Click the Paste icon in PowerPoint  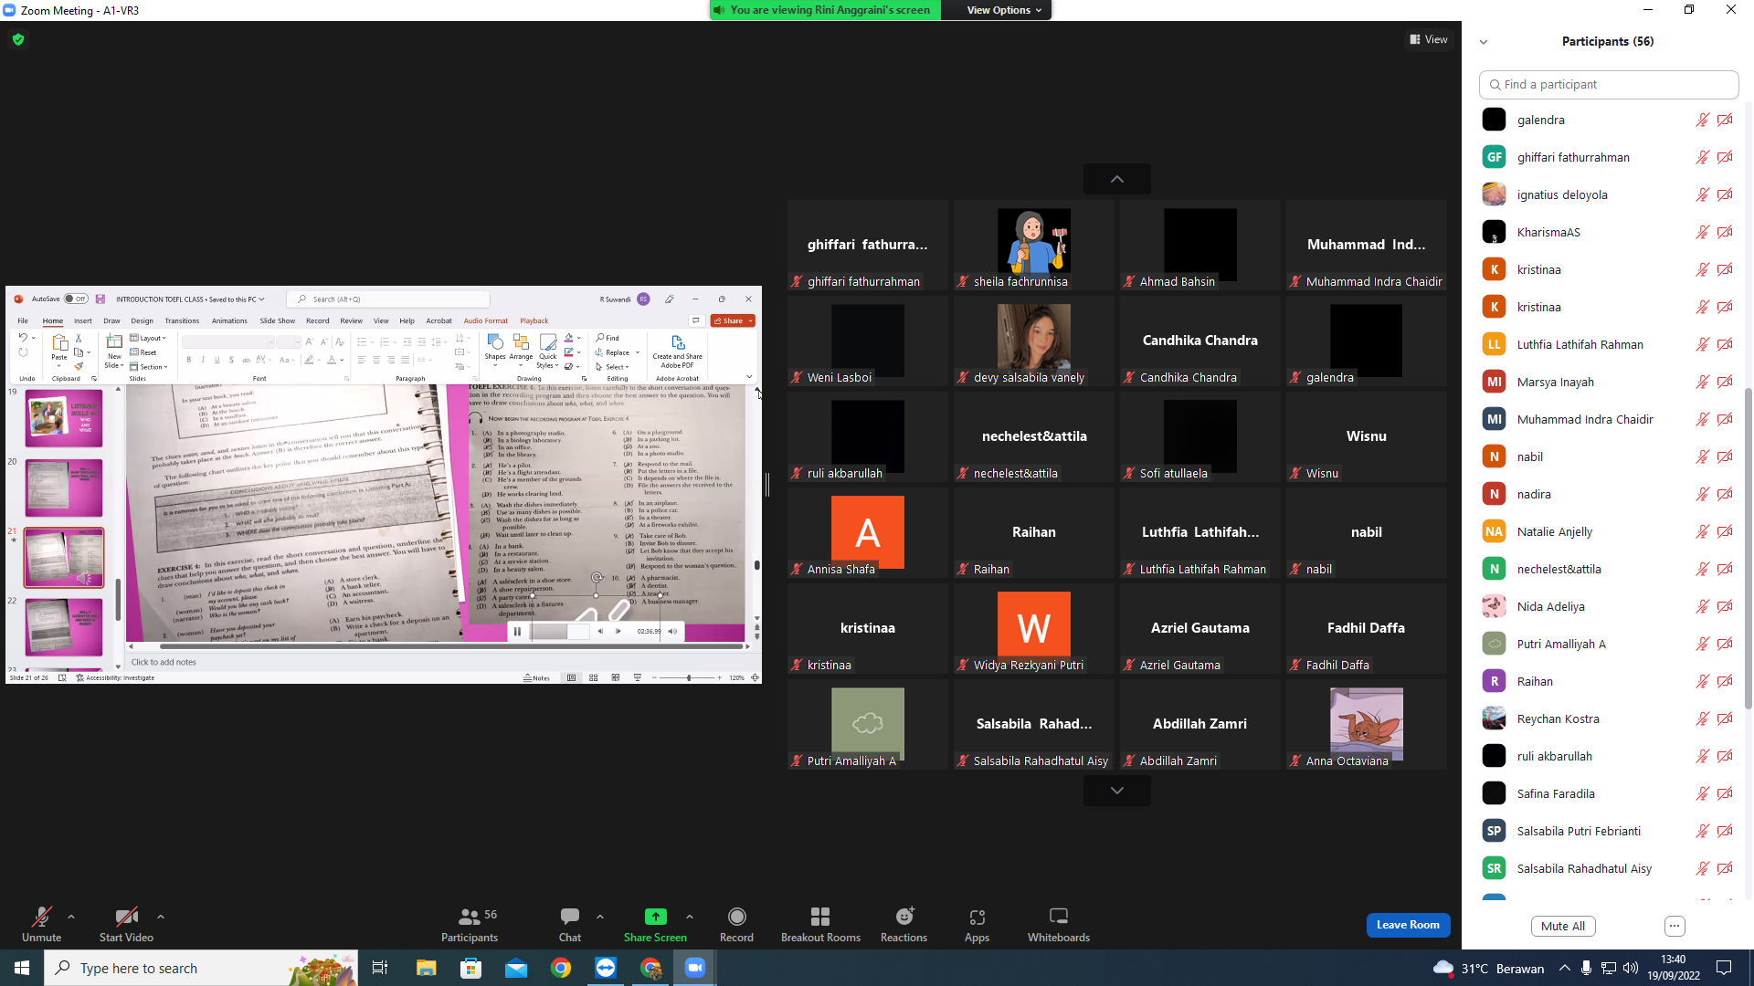click(x=59, y=343)
